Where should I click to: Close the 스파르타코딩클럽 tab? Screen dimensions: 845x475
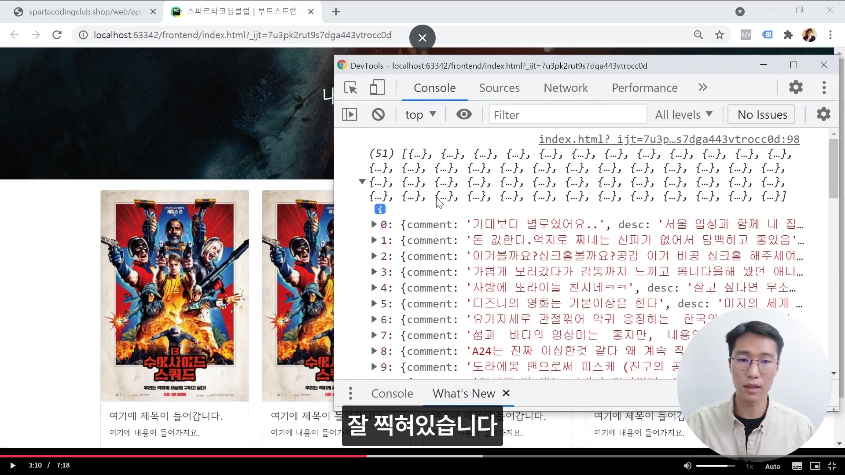pos(311,12)
